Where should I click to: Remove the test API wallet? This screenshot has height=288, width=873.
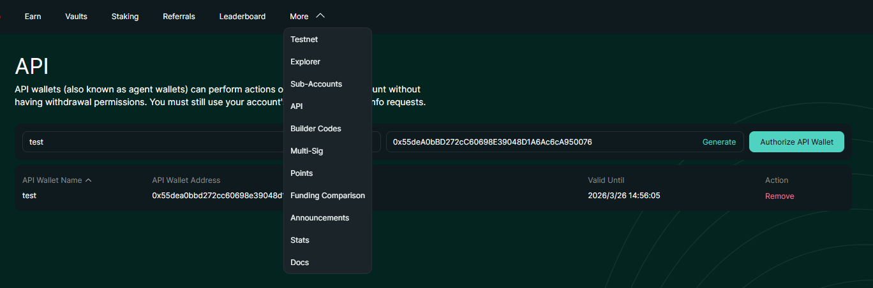click(779, 196)
